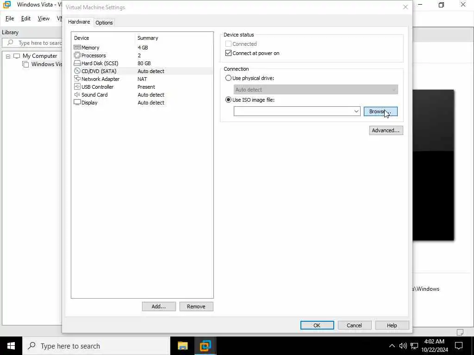
Task: Click the Summary column header
Action: (148, 38)
